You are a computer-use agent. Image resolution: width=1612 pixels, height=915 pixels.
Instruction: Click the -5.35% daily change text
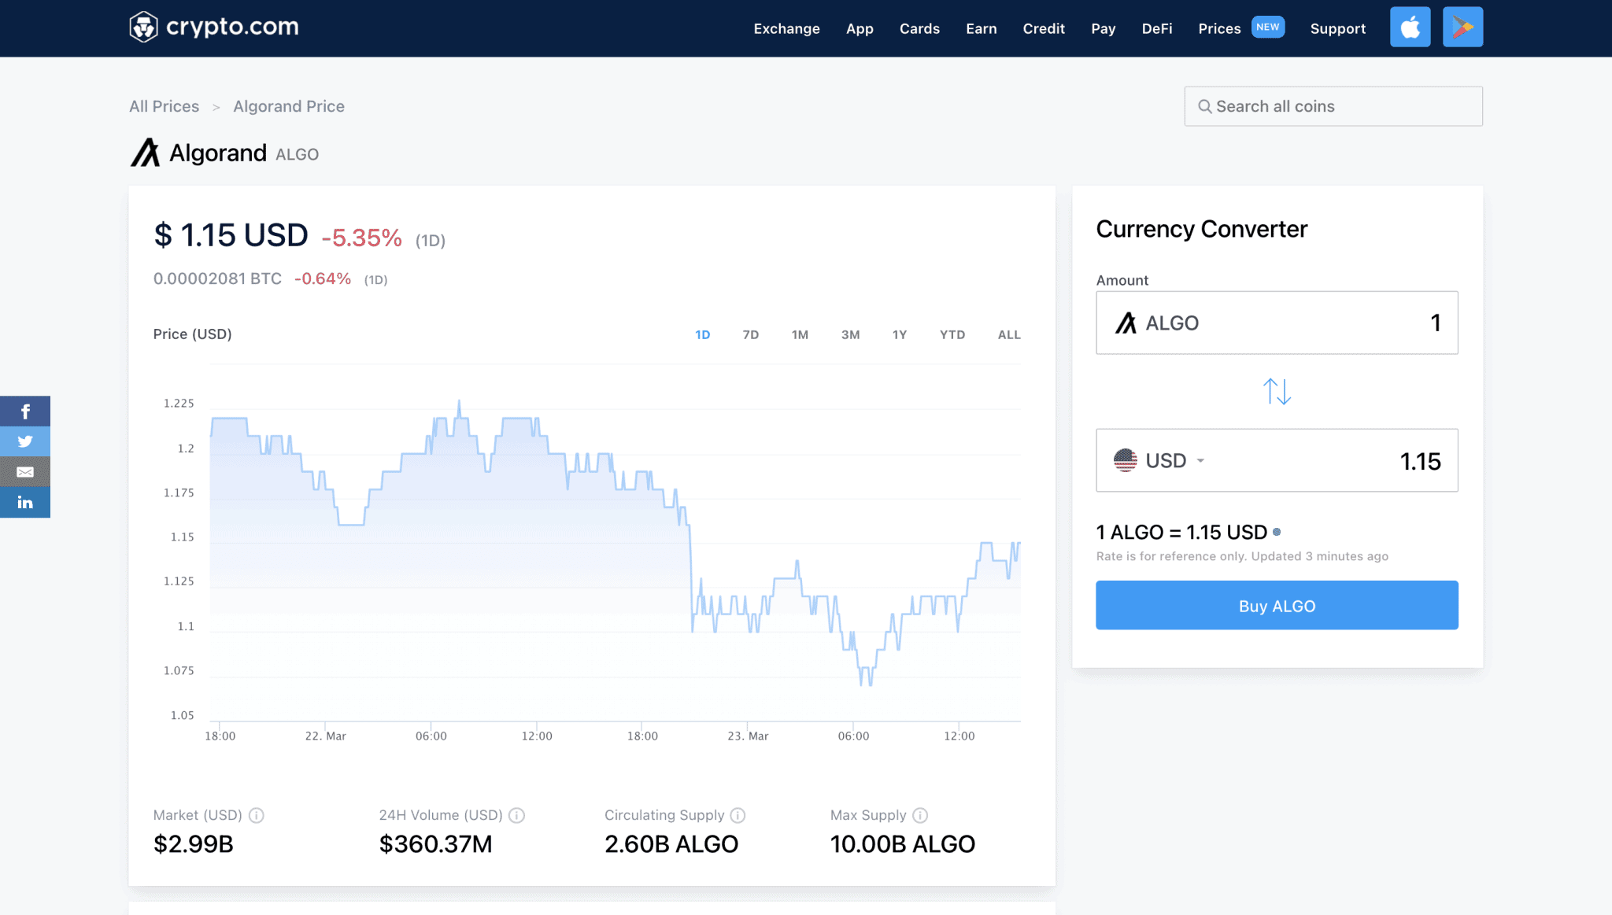(361, 238)
